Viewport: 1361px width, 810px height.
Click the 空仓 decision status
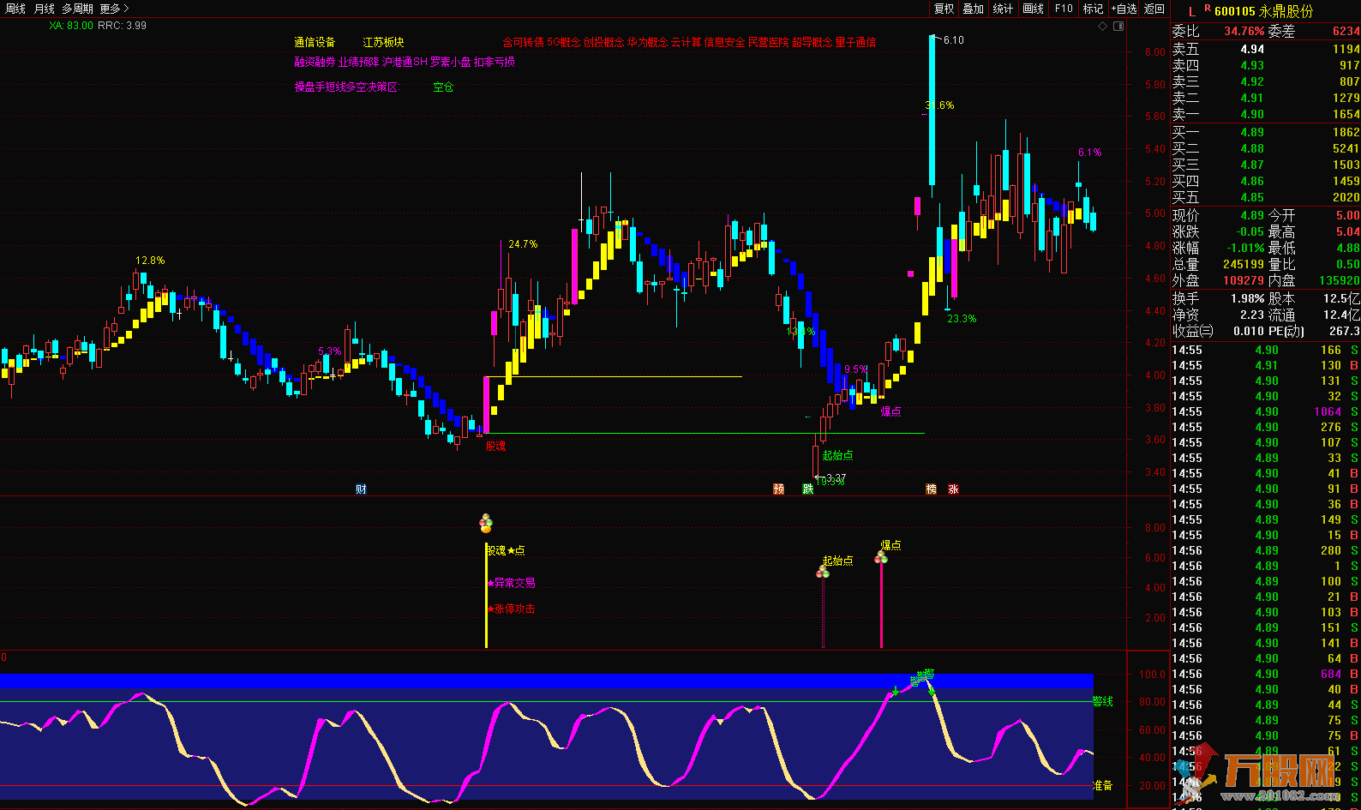click(x=443, y=87)
